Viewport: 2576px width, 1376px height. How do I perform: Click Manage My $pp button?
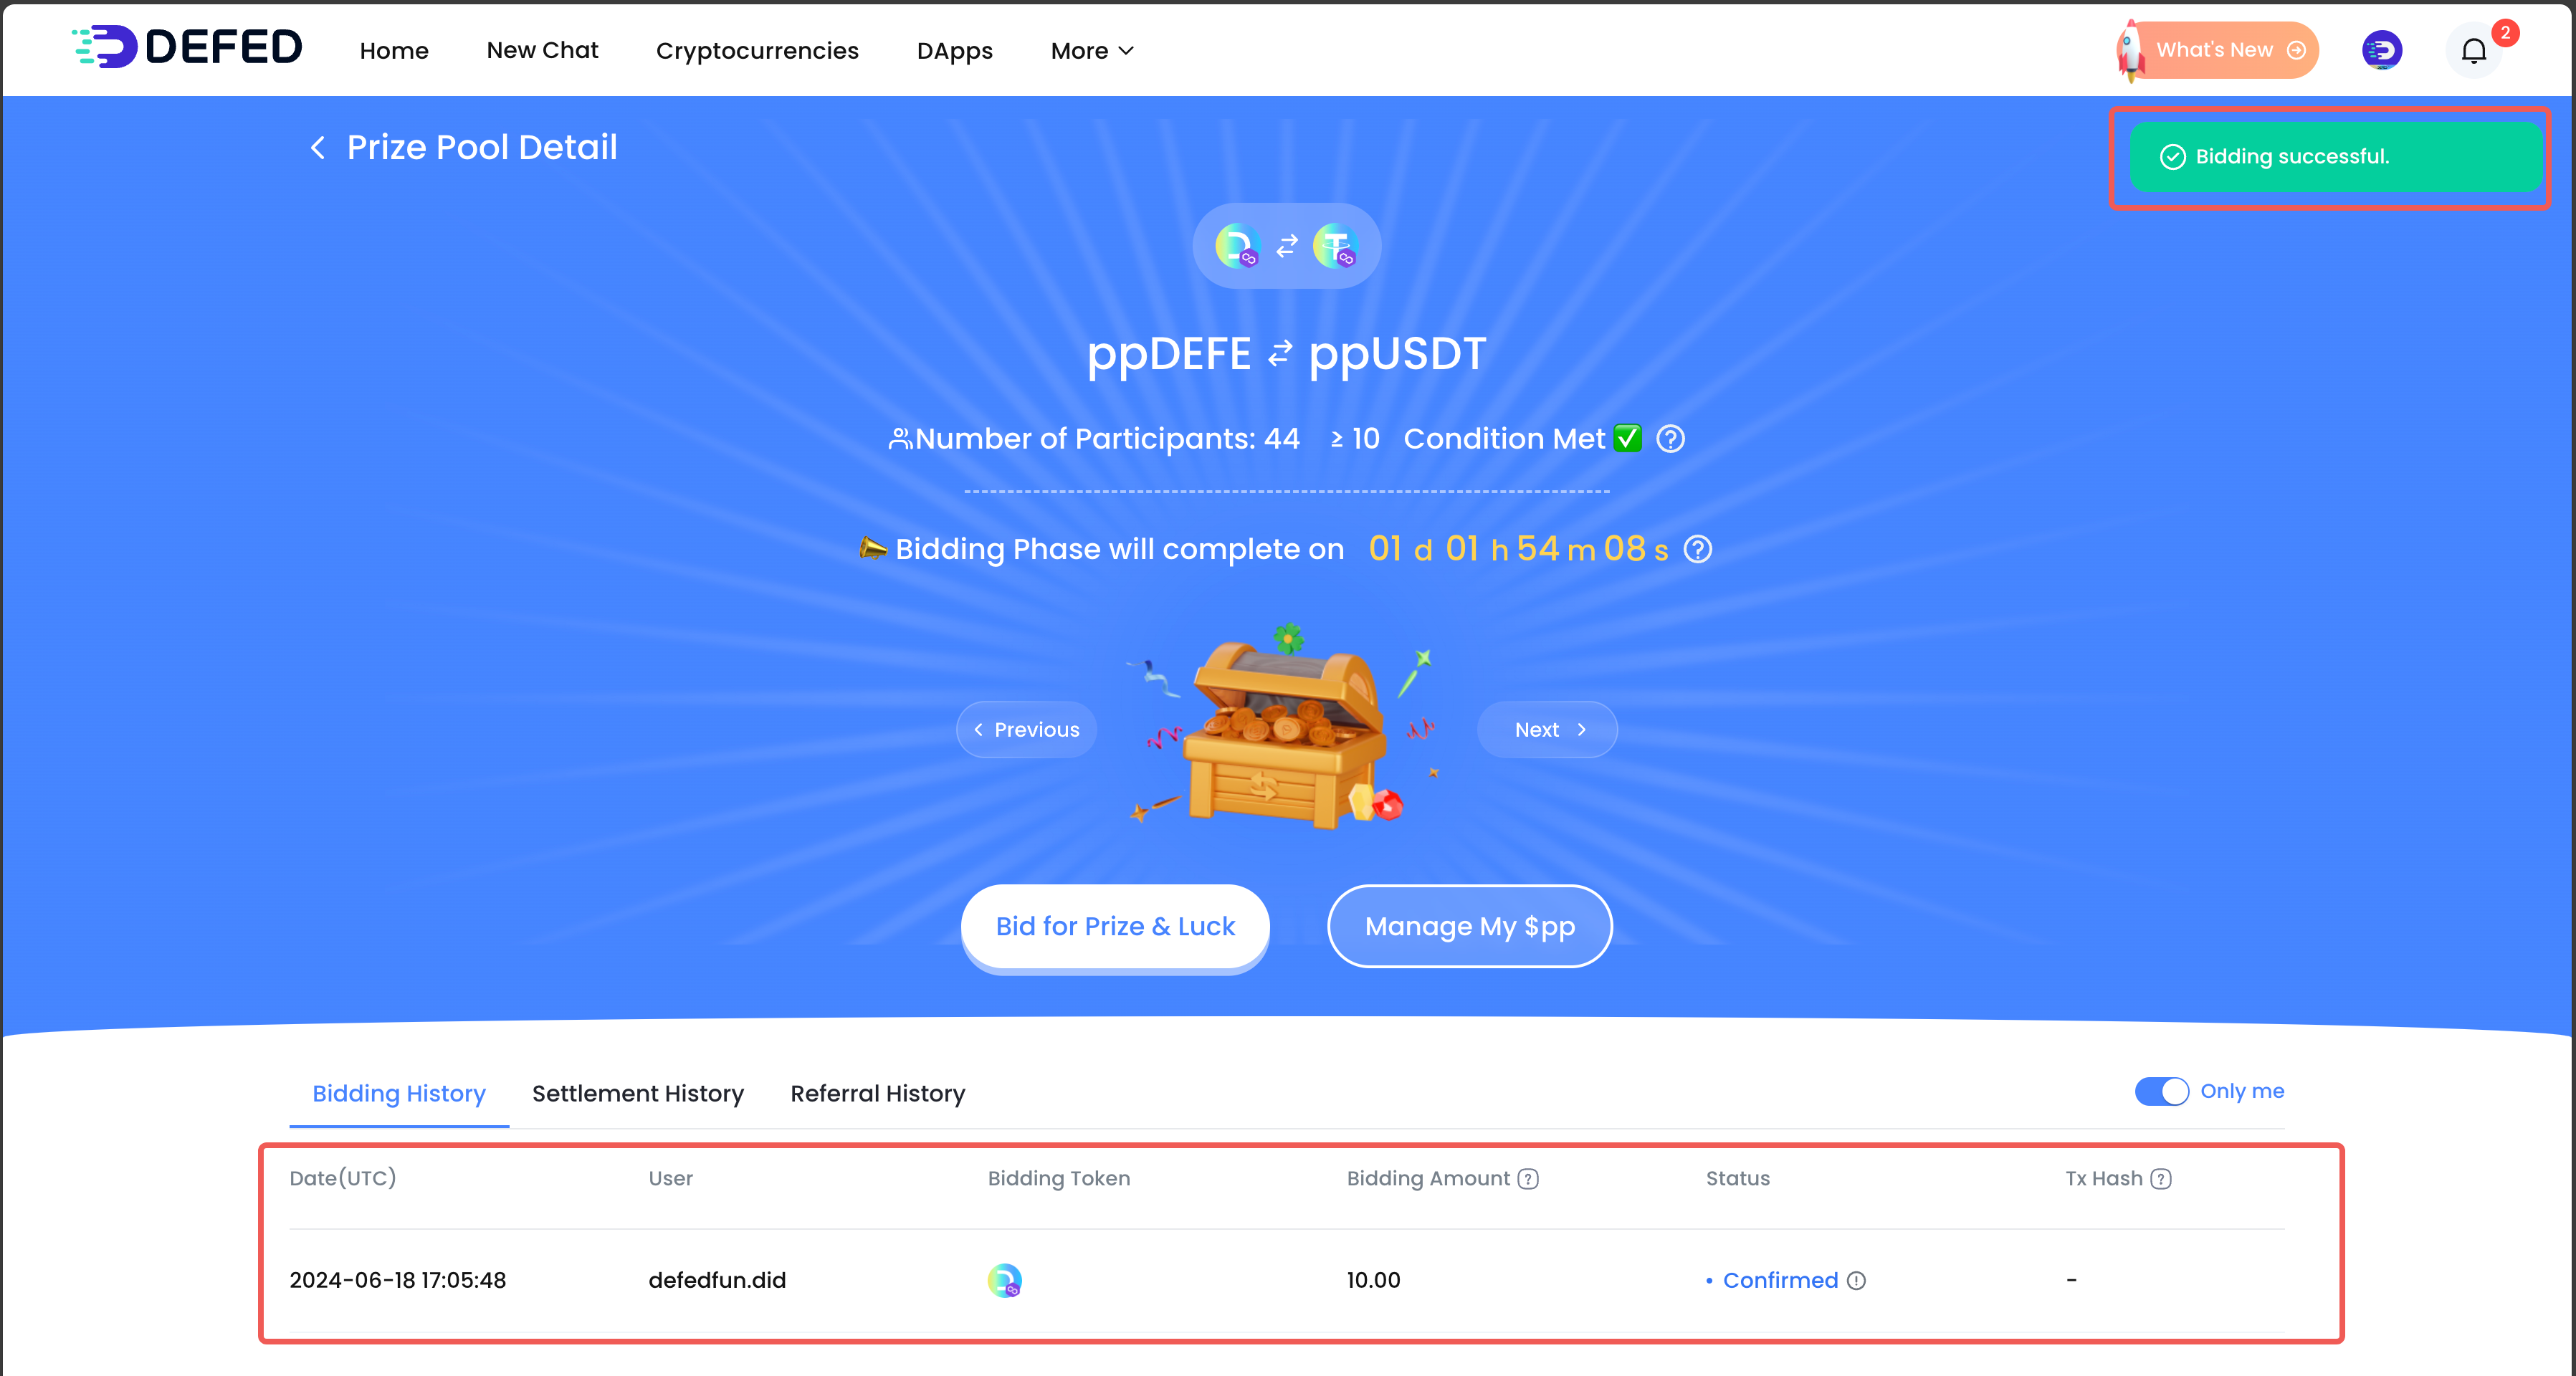tap(1469, 926)
